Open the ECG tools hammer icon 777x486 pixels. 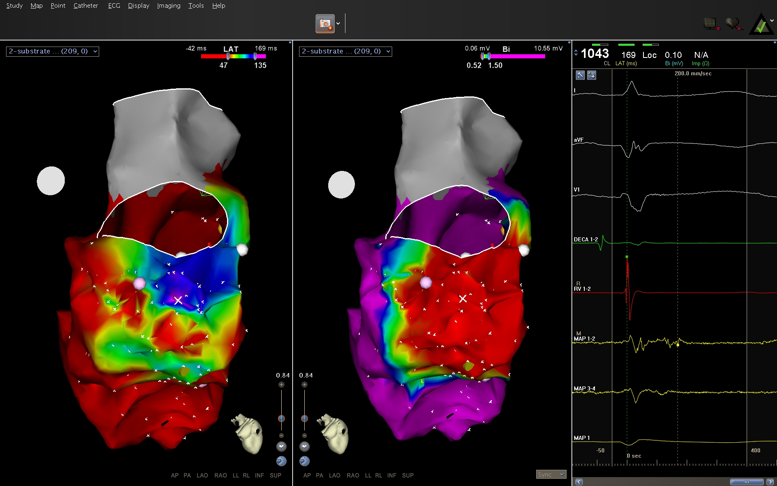pos(580,75)
